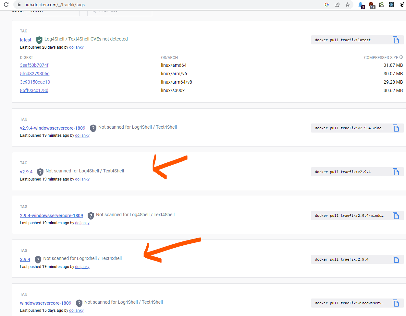
Task: Copy the docker pull command for traefik:latest
Action: click(x=396, y=40)
